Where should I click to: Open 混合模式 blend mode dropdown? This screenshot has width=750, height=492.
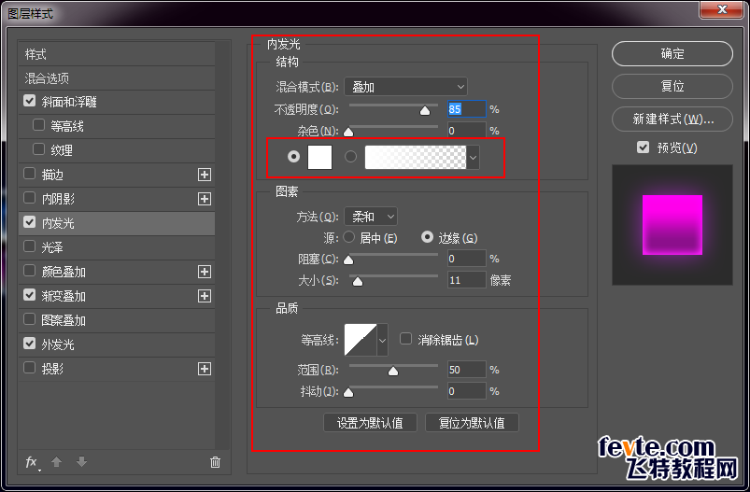coord(405,87)
